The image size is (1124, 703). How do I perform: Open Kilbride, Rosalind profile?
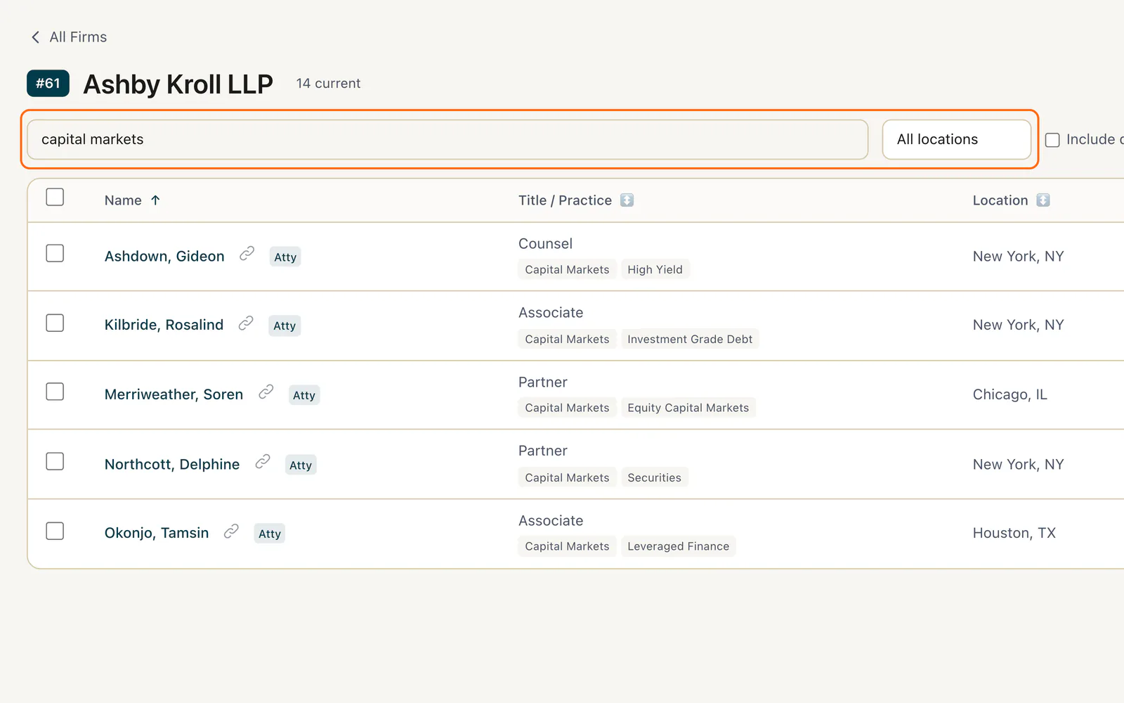pyautogui.click(x=164, y=325)
